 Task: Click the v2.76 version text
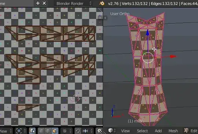(113, 4)
